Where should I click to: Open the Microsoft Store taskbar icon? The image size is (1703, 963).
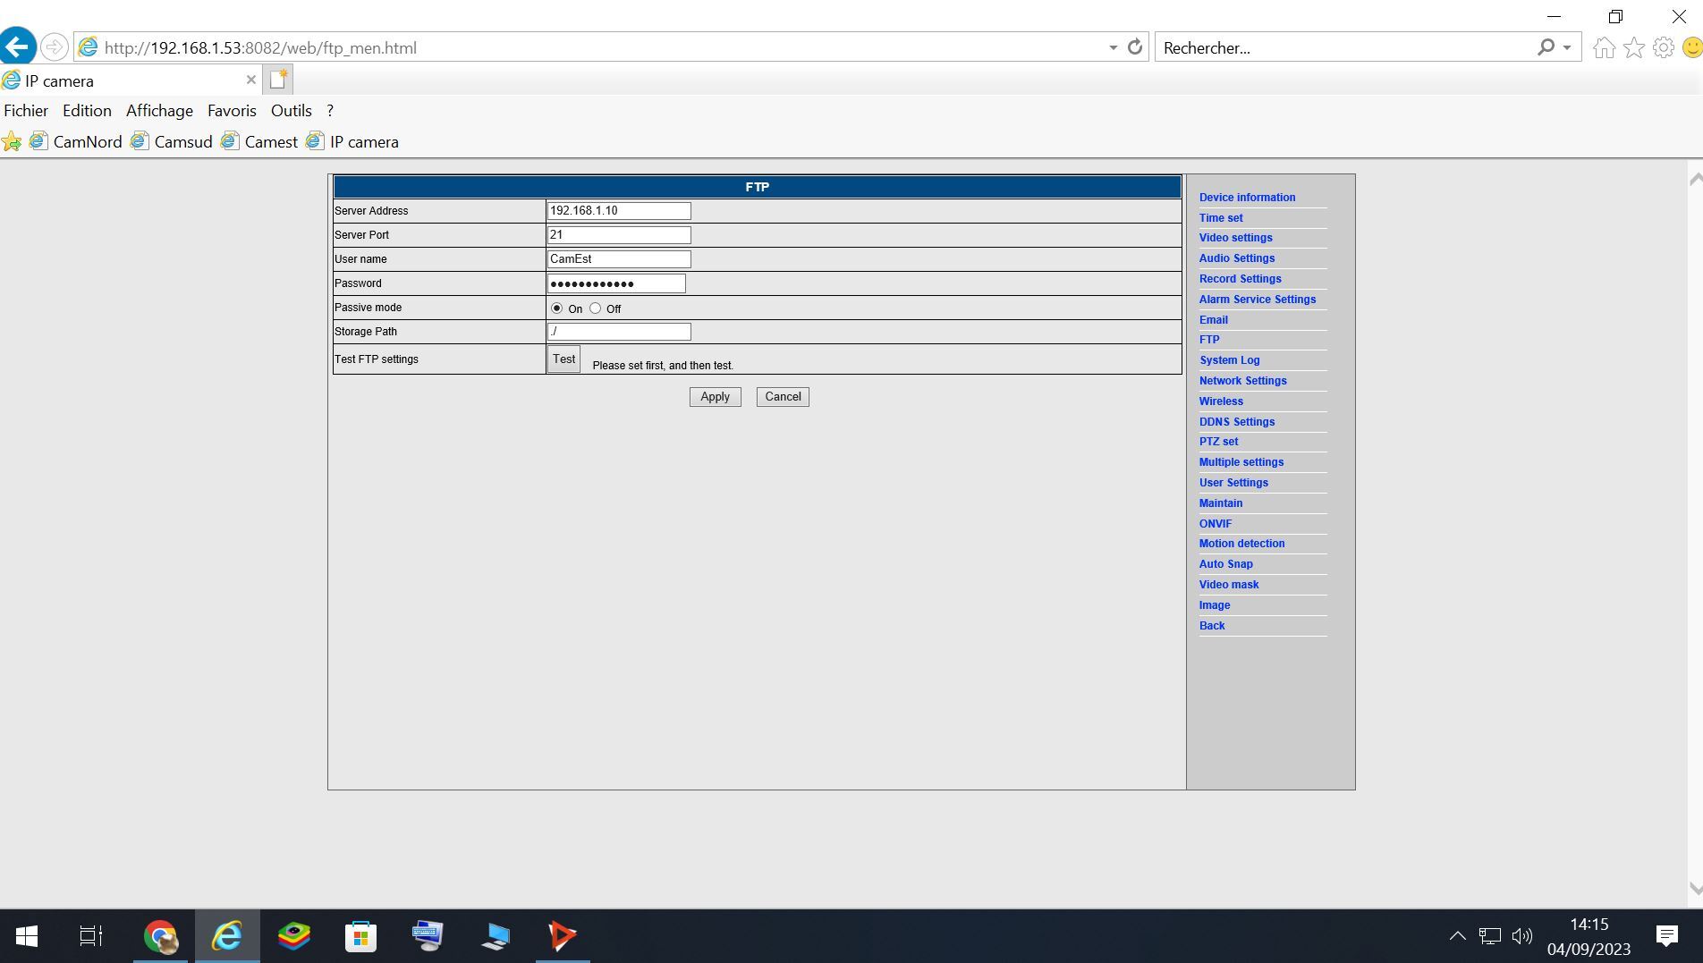tap(360, 936)
